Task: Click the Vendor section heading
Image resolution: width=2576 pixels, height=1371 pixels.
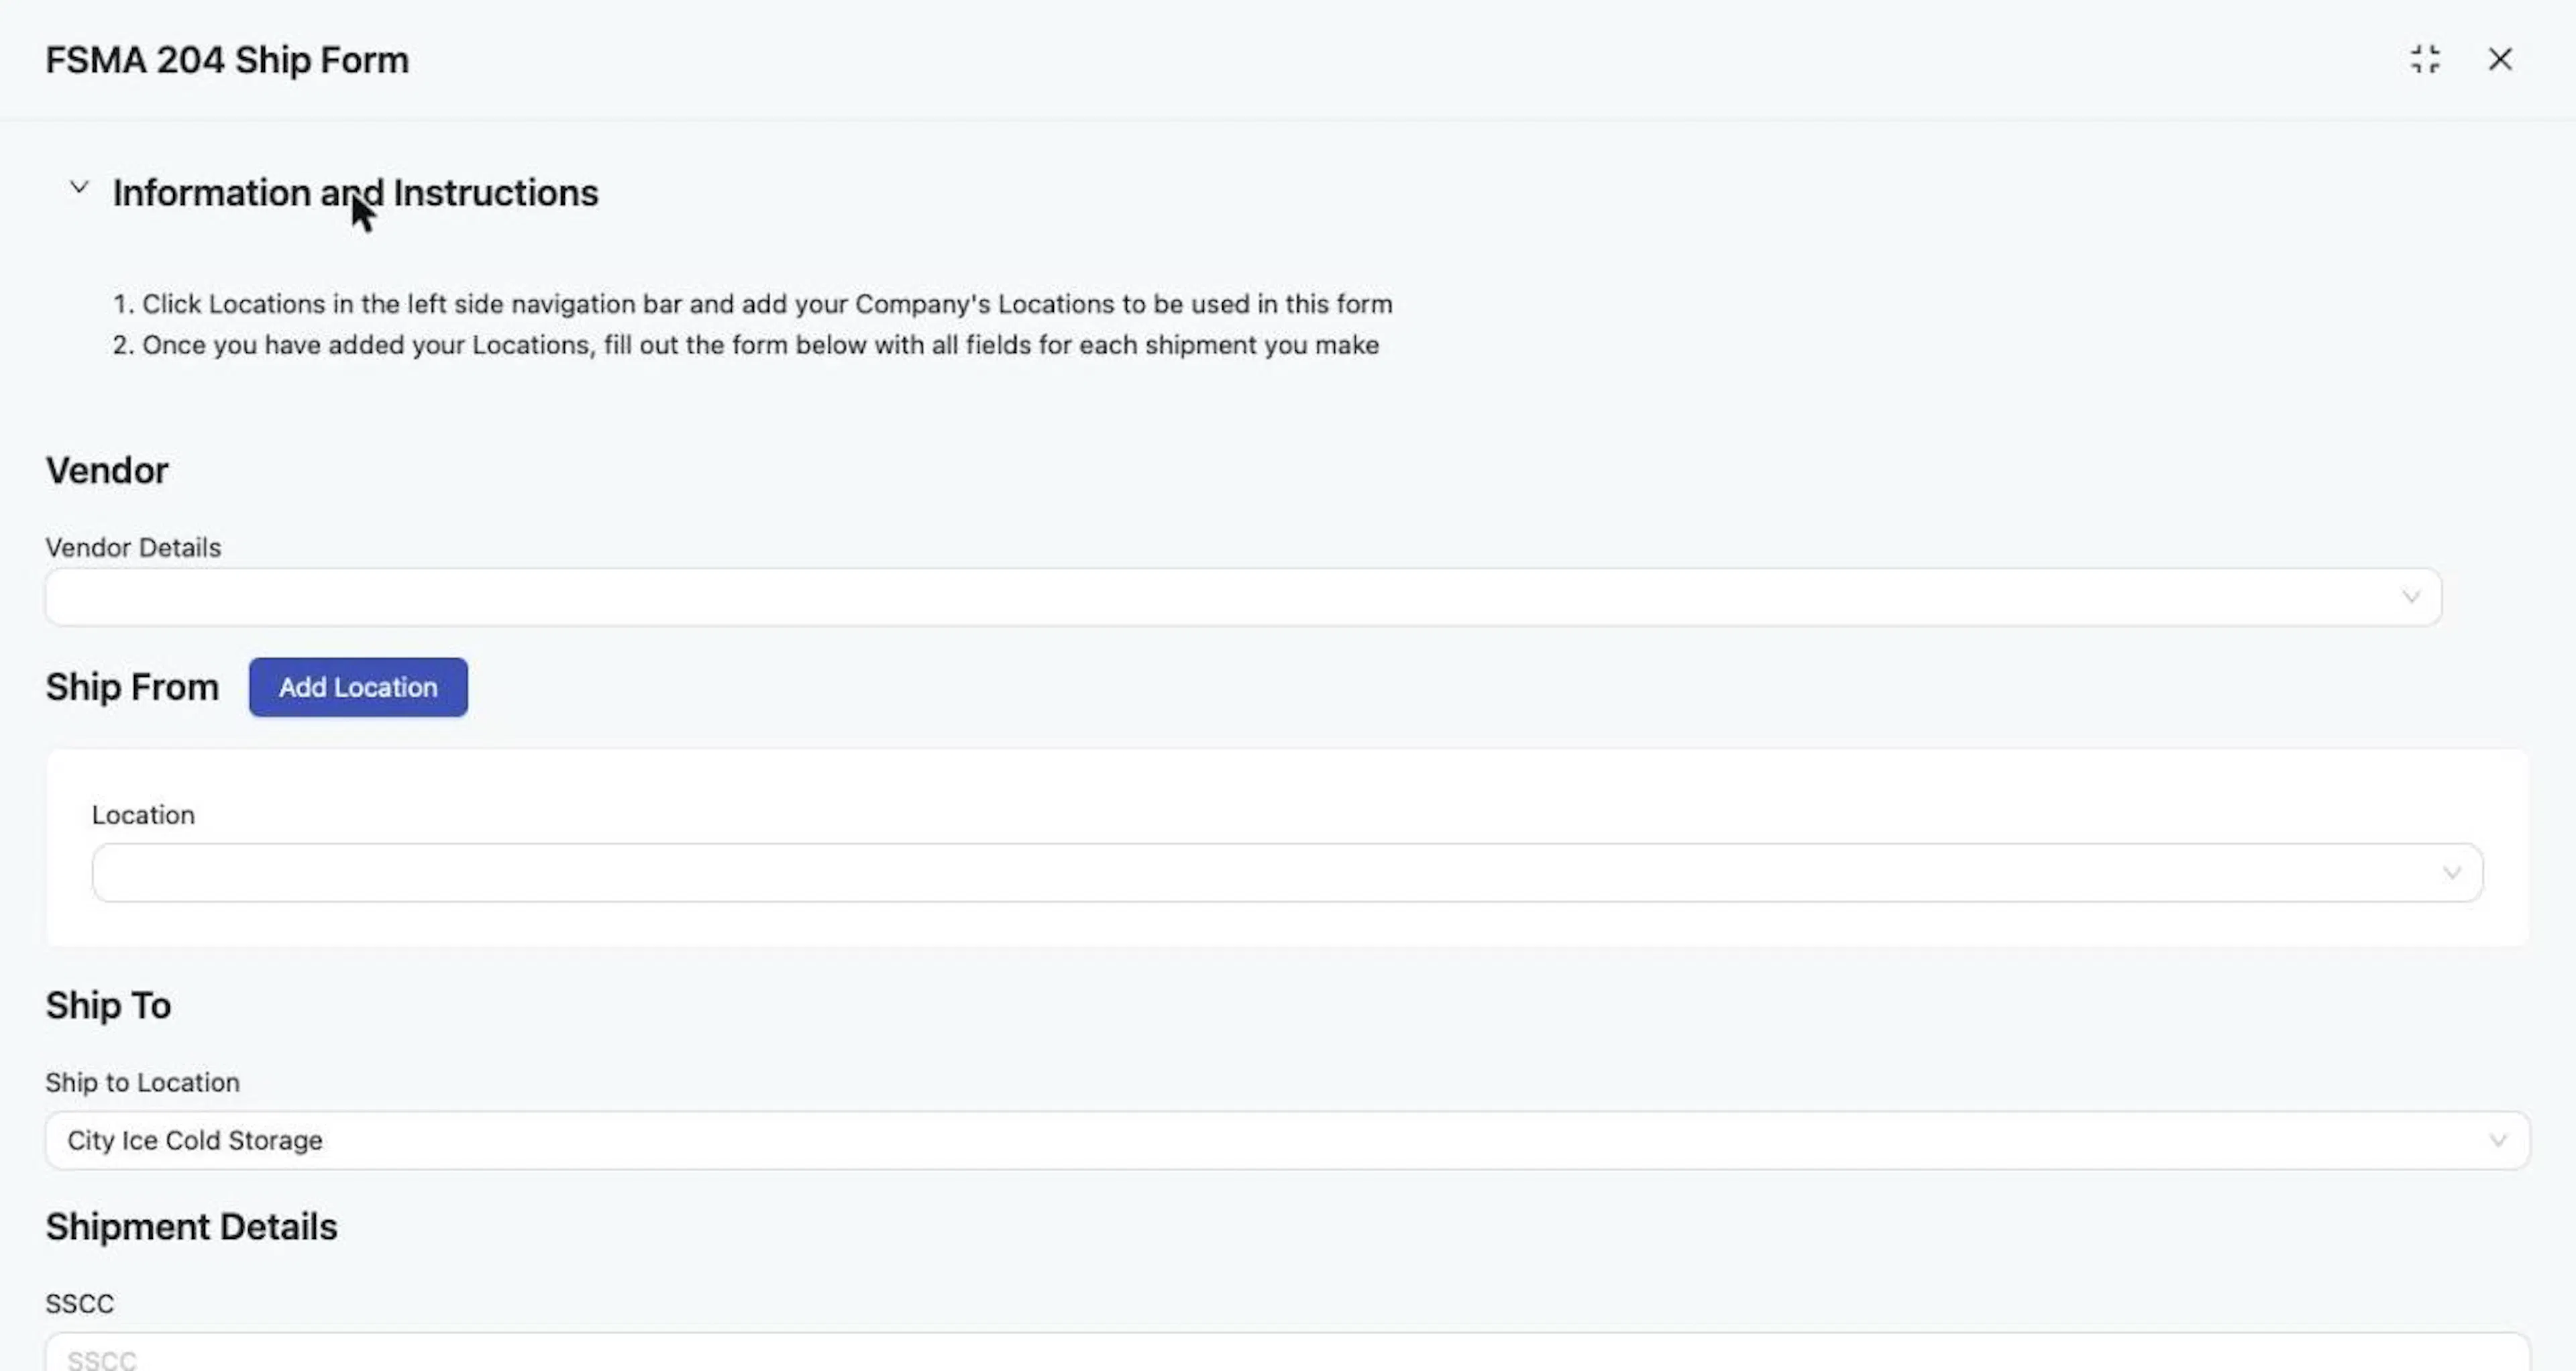Action: point(107,470)
